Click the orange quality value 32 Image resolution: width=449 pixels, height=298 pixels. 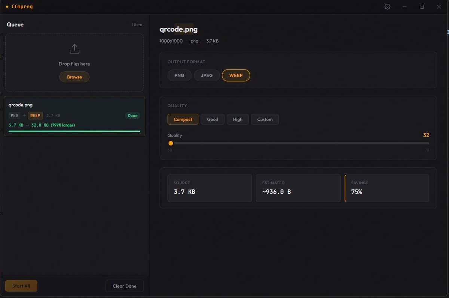pyautogui.click(x=426, y=135)
